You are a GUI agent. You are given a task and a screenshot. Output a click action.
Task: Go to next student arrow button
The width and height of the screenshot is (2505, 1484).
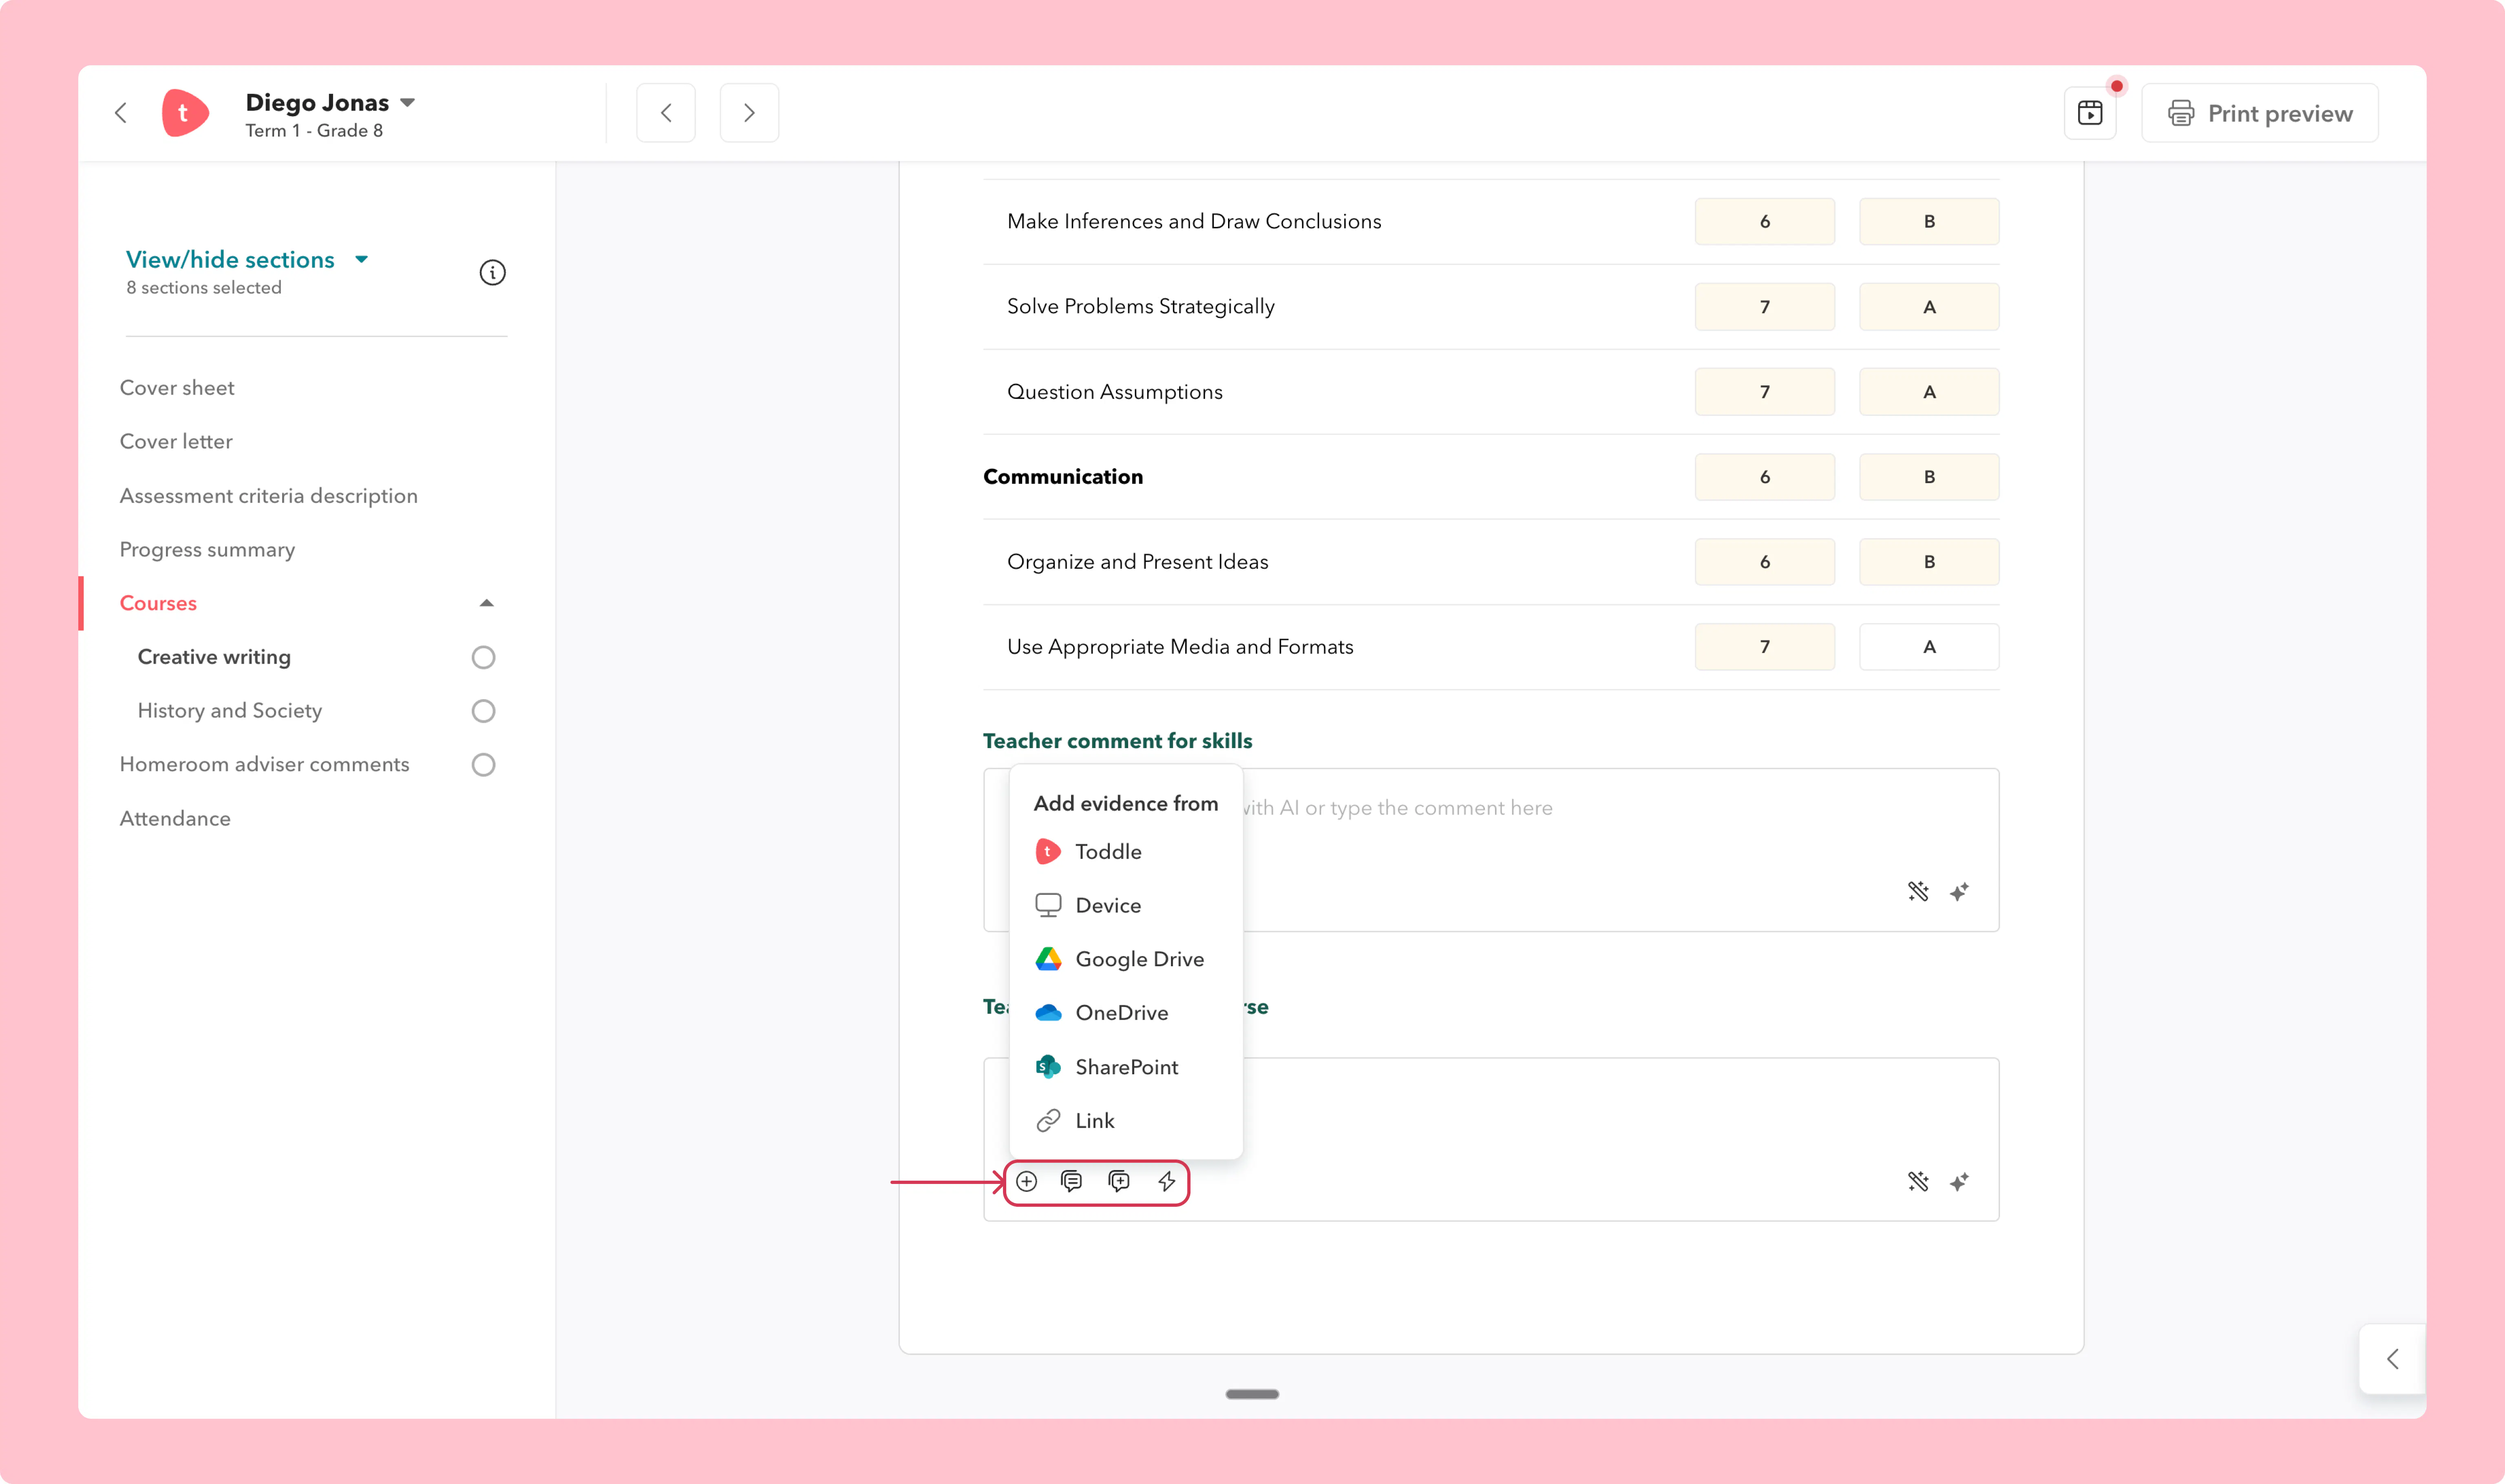click(749, 113)
